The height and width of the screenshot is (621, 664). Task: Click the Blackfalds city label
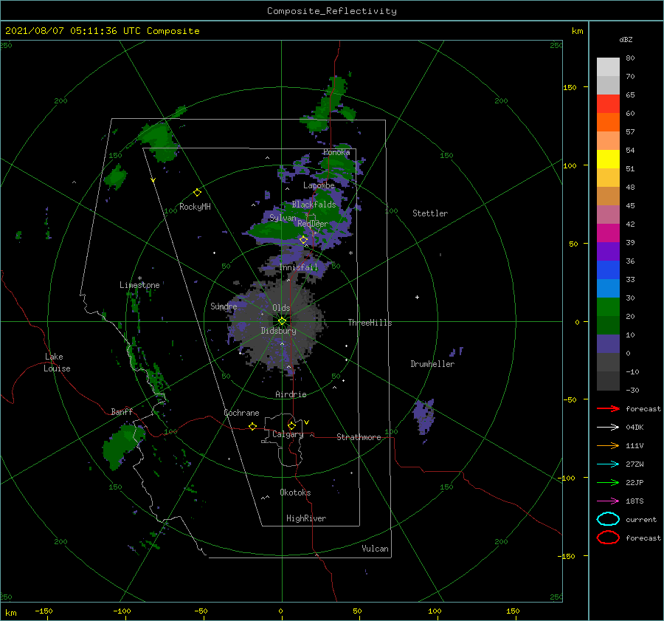coord(314,205)
